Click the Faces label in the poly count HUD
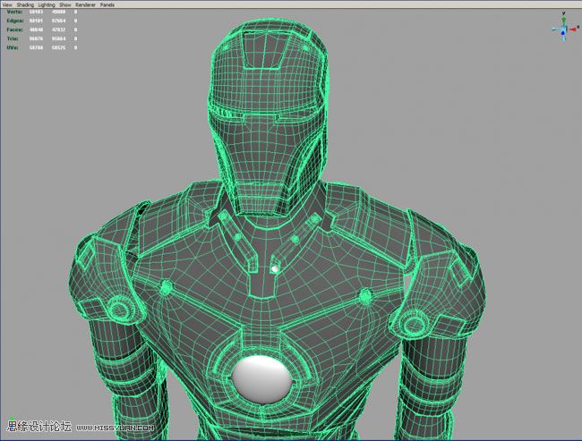This screenshot has width=582, height=441. click(14, 30)
